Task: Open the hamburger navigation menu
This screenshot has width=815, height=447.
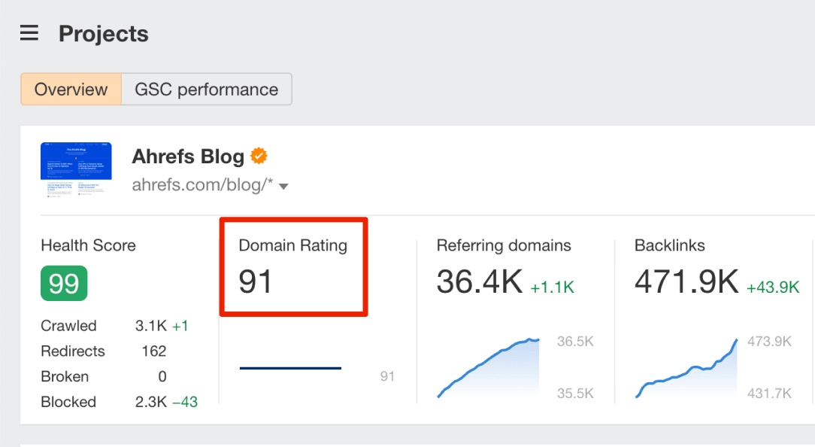Action: [x=29, y=34]
